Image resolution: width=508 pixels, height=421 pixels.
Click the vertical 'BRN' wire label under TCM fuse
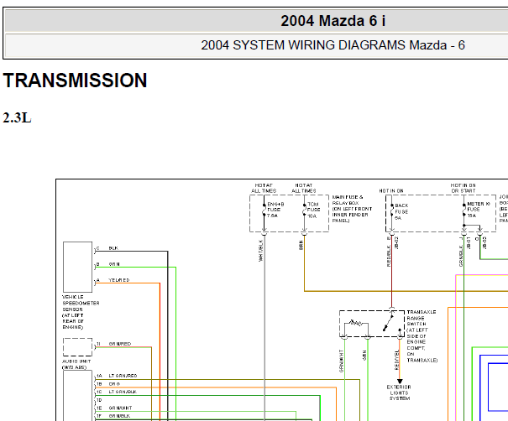pos(301,245)
